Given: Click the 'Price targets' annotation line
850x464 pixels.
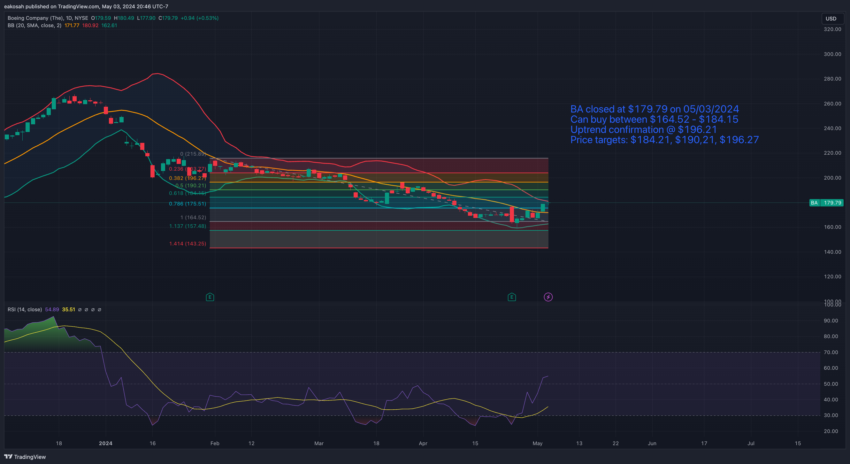Looking at the screenshot, I should point(664,140).
